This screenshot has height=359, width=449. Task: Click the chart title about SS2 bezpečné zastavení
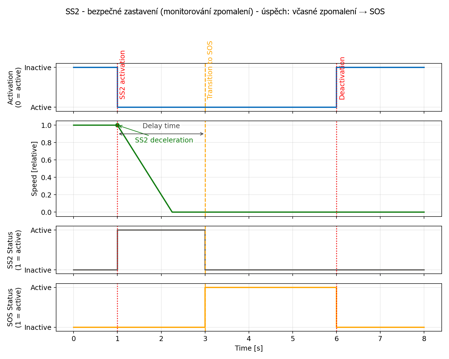coord(225,12)
